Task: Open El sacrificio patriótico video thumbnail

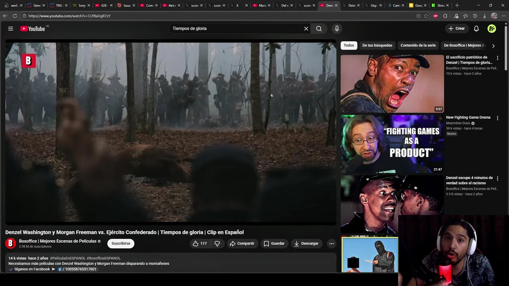Action: 392,84
